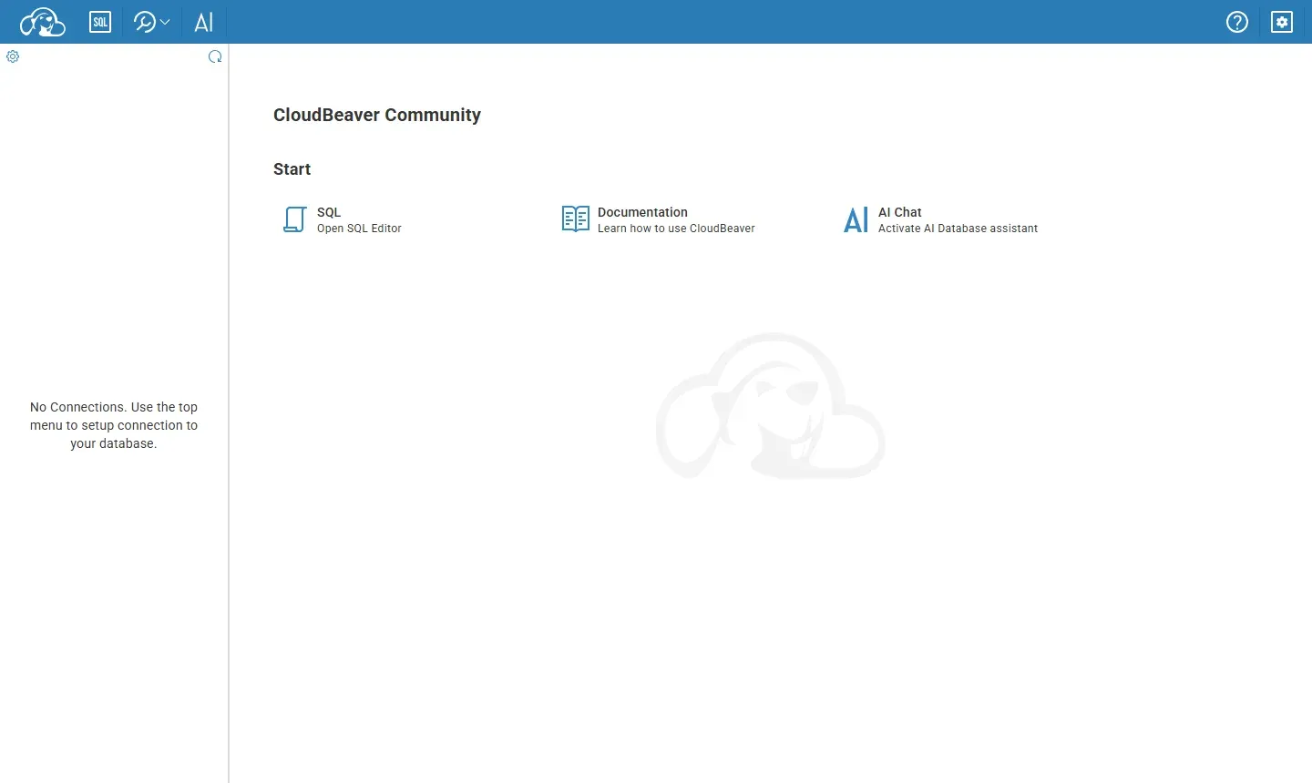
Task: Open Documentation to learn CloudBeaver
Action: (x=642, y=212)
